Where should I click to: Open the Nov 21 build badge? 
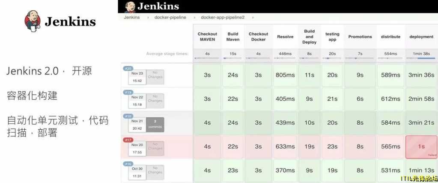[x=128, y=116]
